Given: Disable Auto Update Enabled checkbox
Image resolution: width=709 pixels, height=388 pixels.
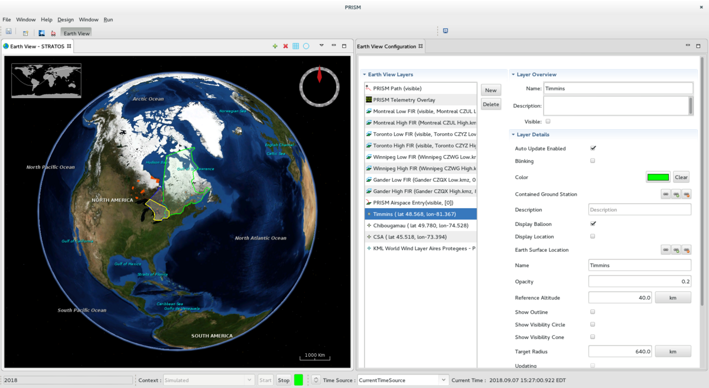Looking at the screenshot, I should tap(593, 148).
